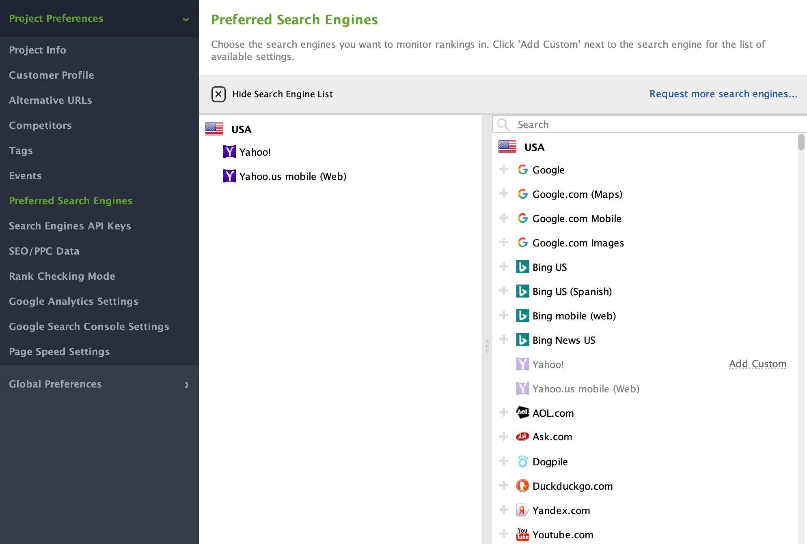807x544 pixels.
Task: Click Bing News US text label
Action: coord(564,340)
